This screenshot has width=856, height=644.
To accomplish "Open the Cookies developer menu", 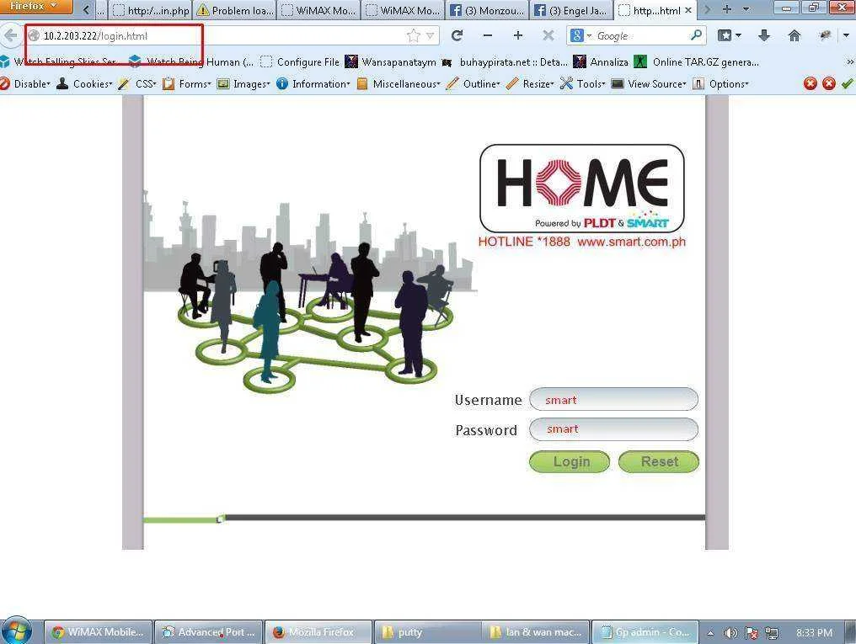I will (x=85, y=84).
